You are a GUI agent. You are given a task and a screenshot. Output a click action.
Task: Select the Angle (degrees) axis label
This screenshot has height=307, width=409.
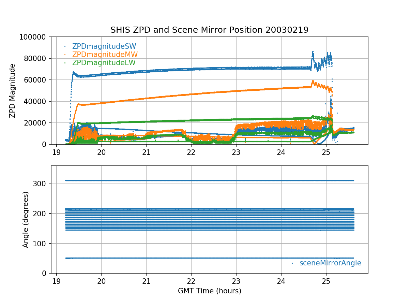coord(26,219)
